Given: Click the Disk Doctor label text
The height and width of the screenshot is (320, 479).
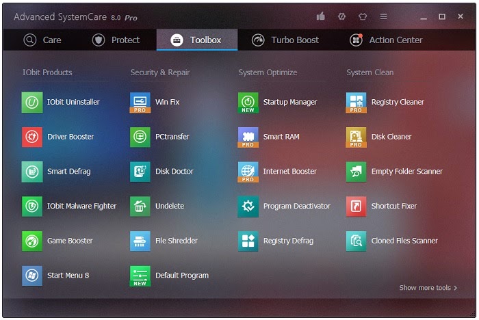Looking at the screenshot, I should (174, 172).
